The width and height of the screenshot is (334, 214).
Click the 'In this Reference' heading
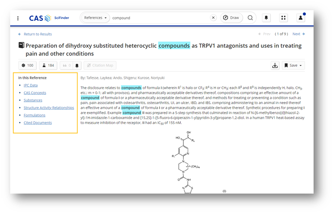pyautogui.click(x=33, y=78)
